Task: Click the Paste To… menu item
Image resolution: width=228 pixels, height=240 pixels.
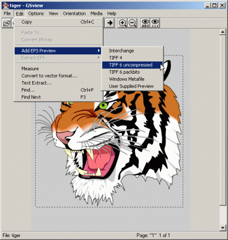Action: tap(58, 33)
